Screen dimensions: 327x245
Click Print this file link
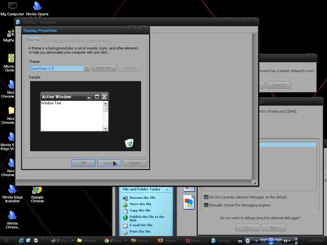[x=140, y=232]
